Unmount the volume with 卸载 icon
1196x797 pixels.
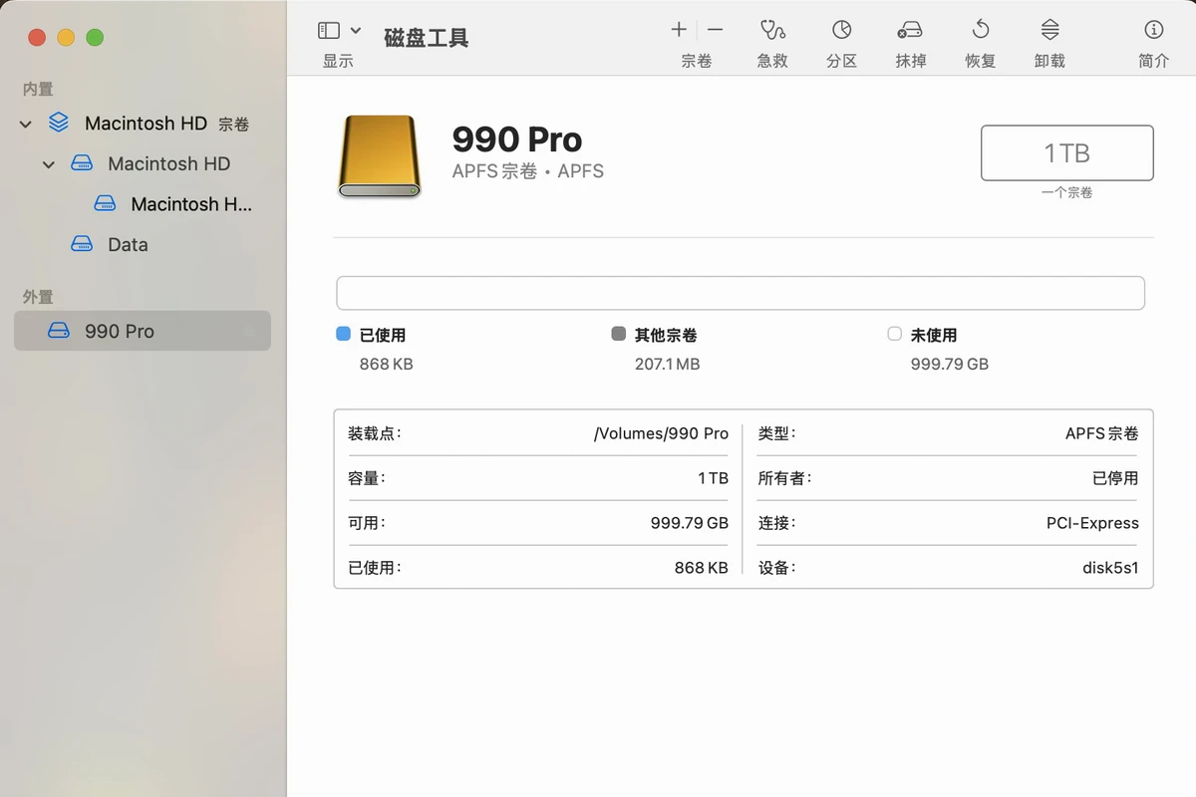click(1049, 30)
